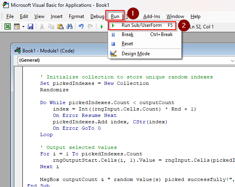
Task: Open the File menu
Action: click(10, 16)
